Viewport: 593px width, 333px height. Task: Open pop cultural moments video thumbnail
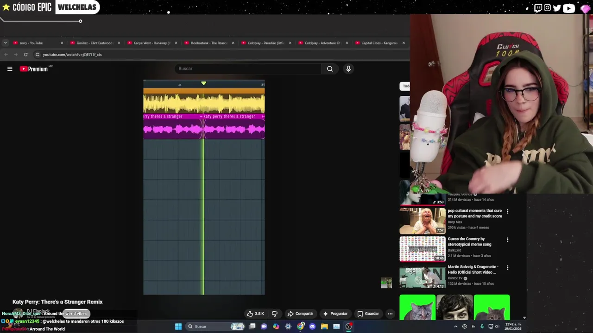pos(422,221)
